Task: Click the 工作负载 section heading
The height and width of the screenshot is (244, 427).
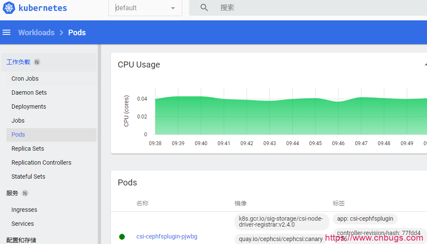Action: tap(18, 62)
